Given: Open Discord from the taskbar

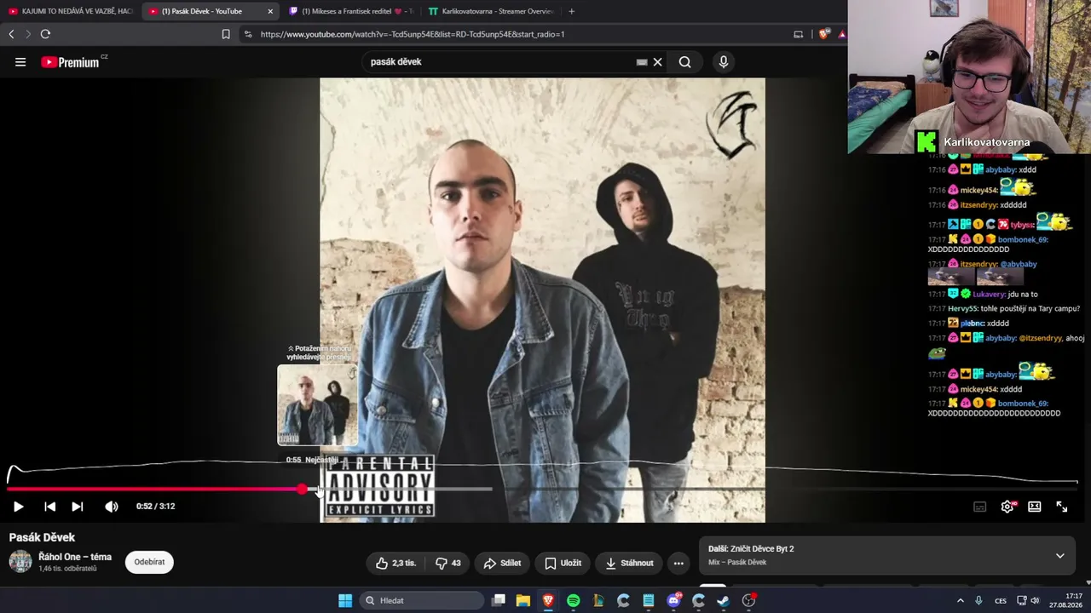Looking at the screenshot, I should click(x=674, y=601).
